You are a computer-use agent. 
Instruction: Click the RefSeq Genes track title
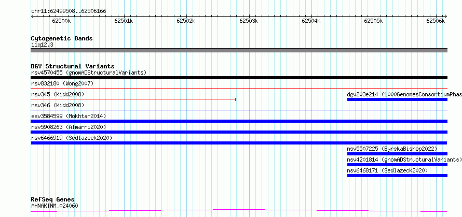(x=52, y=200)
